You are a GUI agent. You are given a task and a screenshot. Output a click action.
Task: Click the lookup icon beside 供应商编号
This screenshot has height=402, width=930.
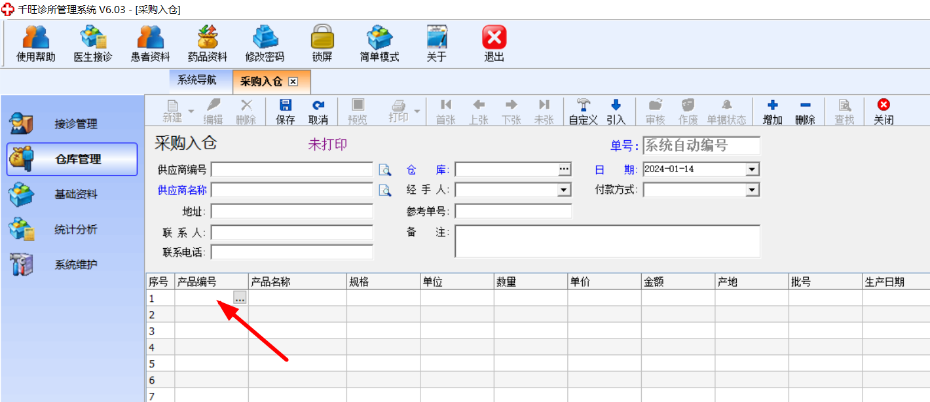click(x=385, y=170)
